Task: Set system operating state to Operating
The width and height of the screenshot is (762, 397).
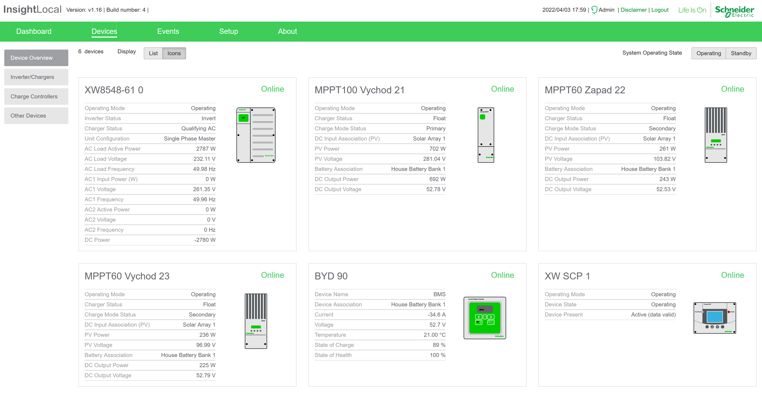Action: pyautogui.click(x=708, y=53)
